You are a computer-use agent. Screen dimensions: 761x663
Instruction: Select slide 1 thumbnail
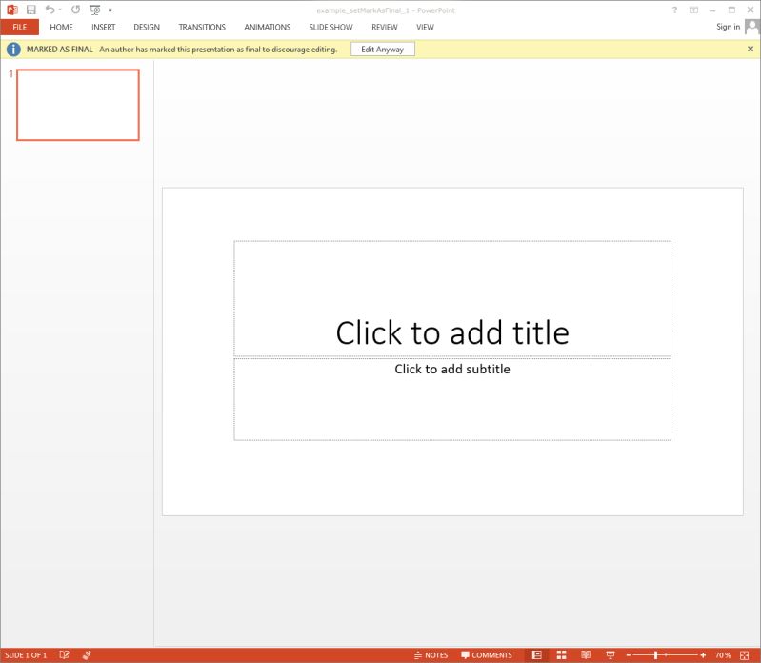click(x=78, y=105)
